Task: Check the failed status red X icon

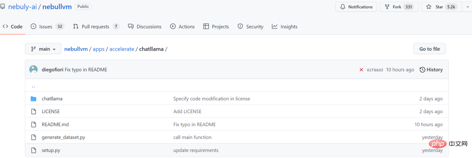Action: (361, 70)
